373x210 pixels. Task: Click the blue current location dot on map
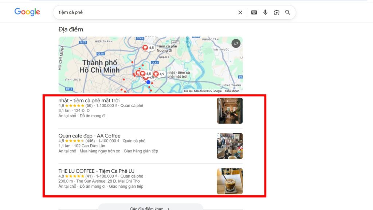148,82
